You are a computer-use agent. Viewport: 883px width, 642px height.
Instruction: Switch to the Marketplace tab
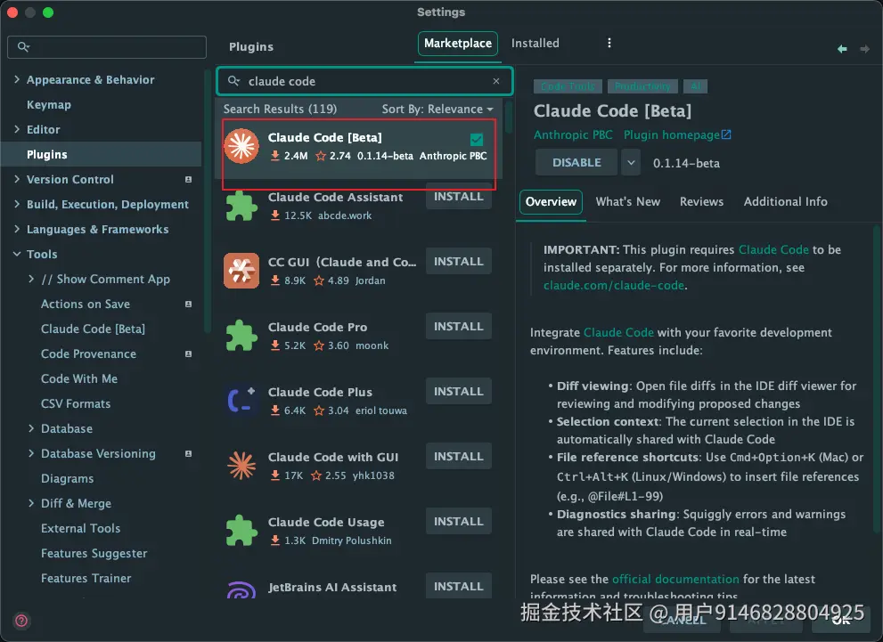(458, 44)
